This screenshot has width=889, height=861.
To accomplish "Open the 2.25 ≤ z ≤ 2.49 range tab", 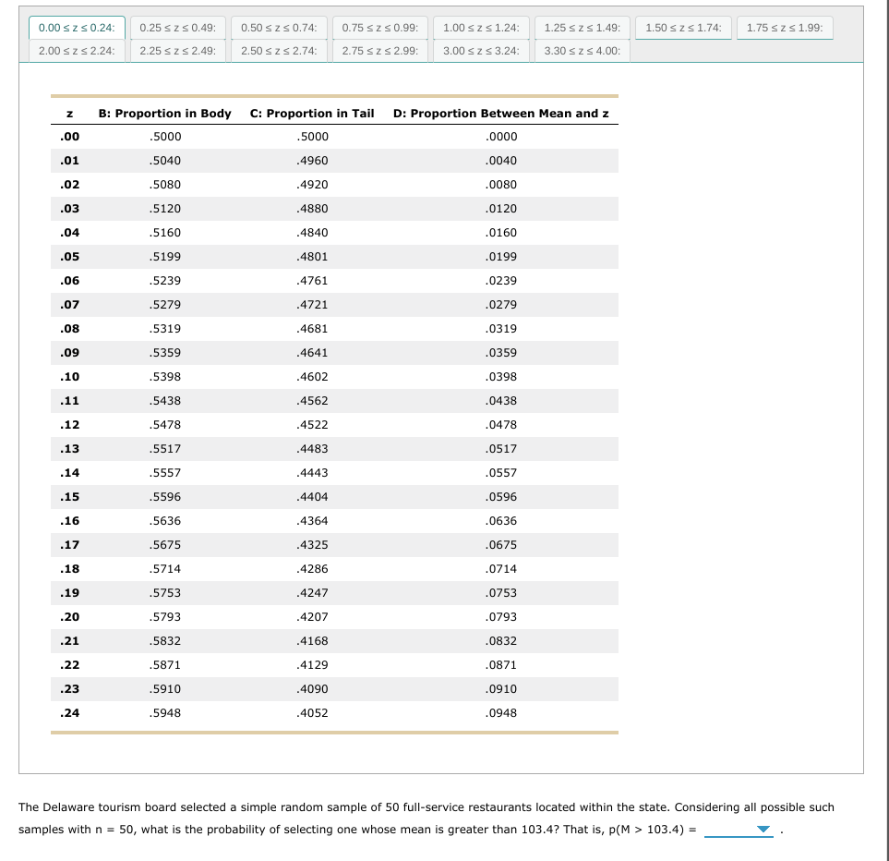I will [x=175, y=51].
